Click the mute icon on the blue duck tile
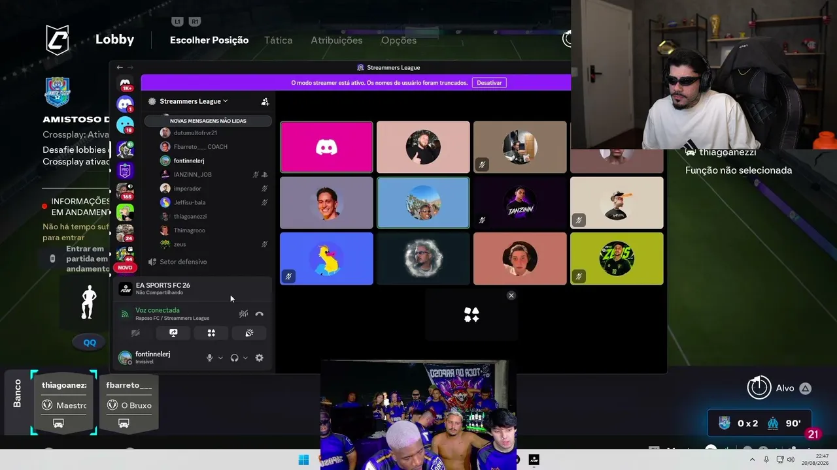This screenshot has width=837, height=470. pyautogui.click(x=288, y=277)
